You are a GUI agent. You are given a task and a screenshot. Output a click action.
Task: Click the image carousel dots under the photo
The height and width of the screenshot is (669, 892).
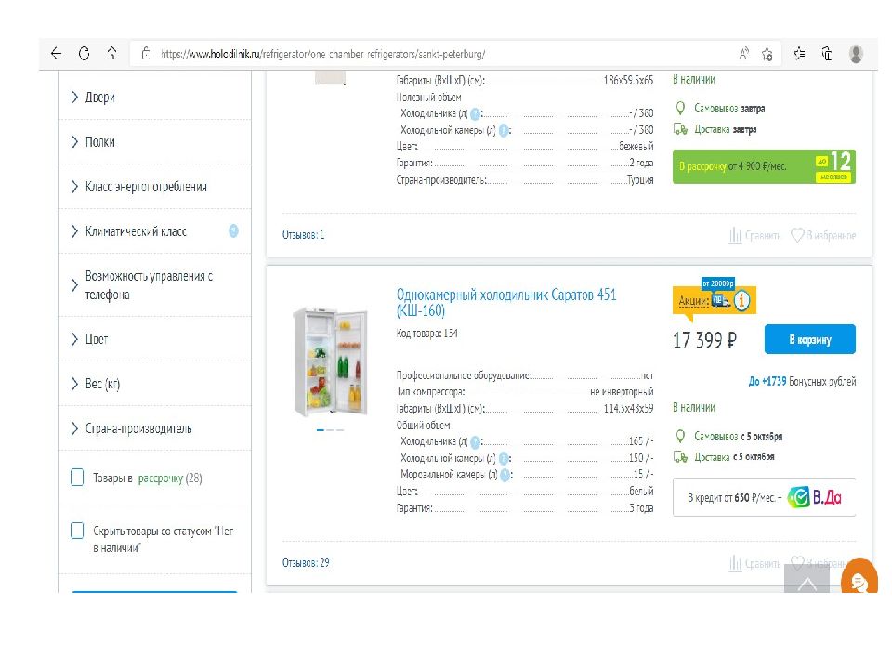pos(331,430)
